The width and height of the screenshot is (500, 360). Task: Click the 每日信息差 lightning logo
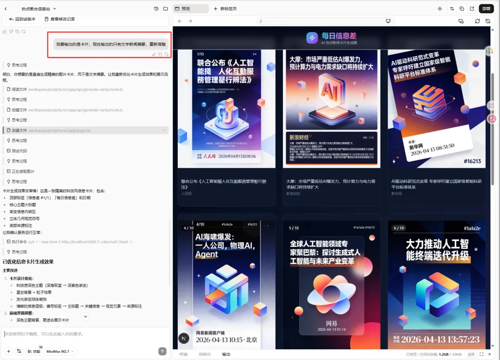[x=312, y=38]
